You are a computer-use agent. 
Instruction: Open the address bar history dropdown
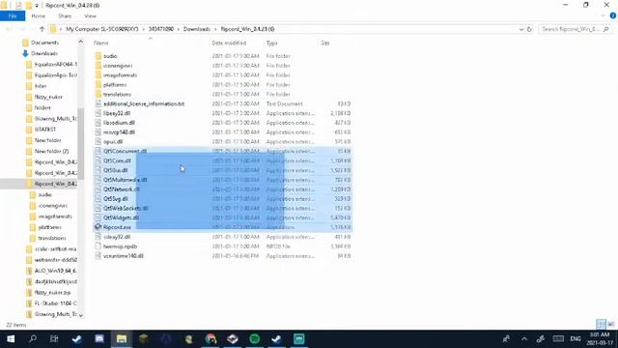(x=521, y=29)
